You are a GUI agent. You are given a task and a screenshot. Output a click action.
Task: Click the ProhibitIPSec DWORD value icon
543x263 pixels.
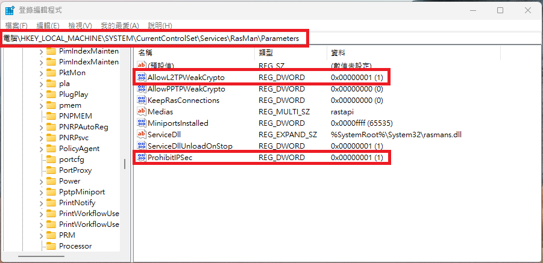tap(141, 158)
